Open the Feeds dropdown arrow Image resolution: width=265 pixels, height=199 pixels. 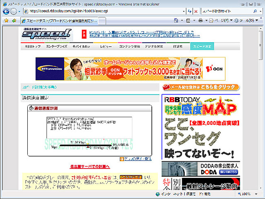click(x=194, y=21)
